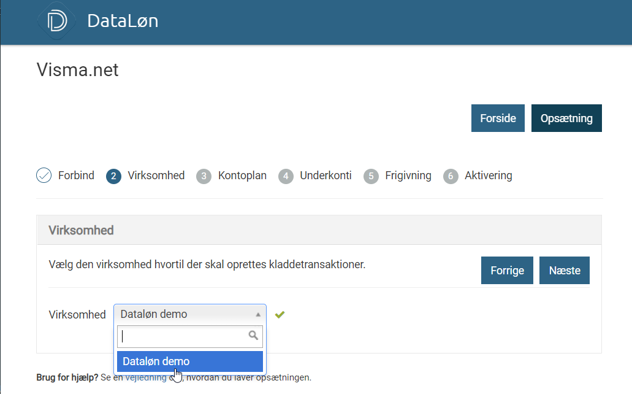Click the green validation checkmark
This screenshot has height=394, width=632.
click(x=280, y=315)
